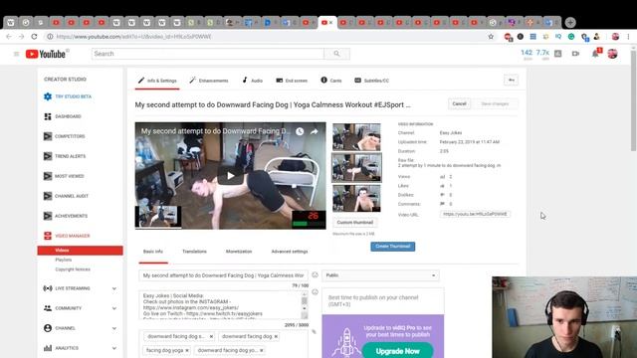
Task: Remove the 'facing dog yoga' tag
Action: point(187,350)
